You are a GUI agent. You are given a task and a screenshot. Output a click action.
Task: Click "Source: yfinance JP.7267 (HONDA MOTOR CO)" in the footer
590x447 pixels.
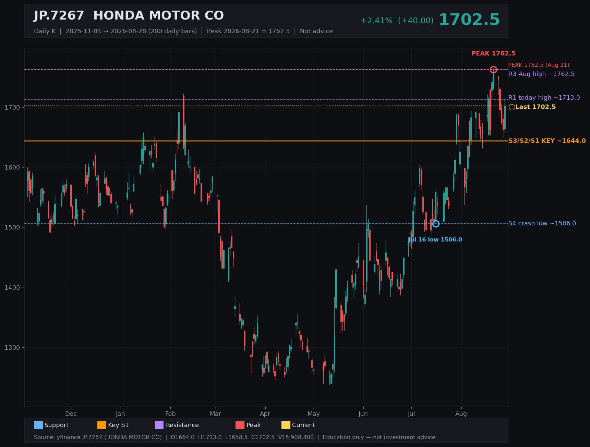coord(98,437)
